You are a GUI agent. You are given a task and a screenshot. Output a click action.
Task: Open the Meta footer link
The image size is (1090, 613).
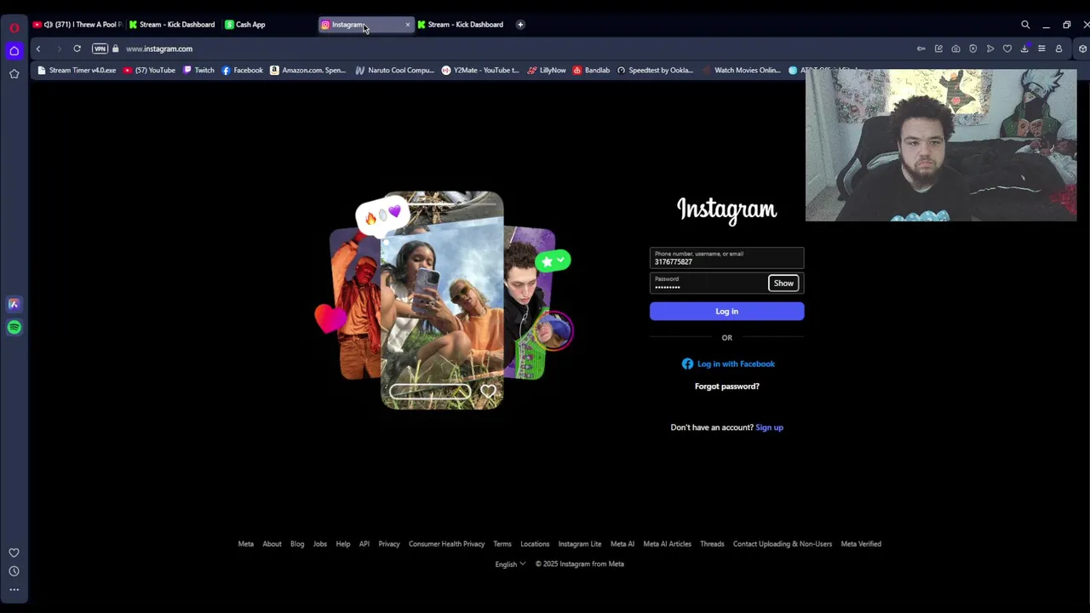coord(245,544)
